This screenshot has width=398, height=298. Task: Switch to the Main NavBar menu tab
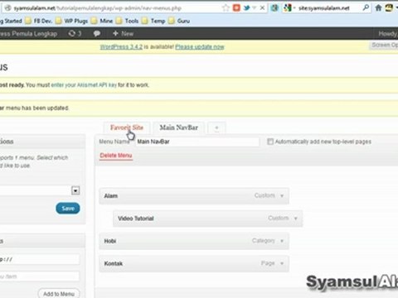[x=179, y=127]
